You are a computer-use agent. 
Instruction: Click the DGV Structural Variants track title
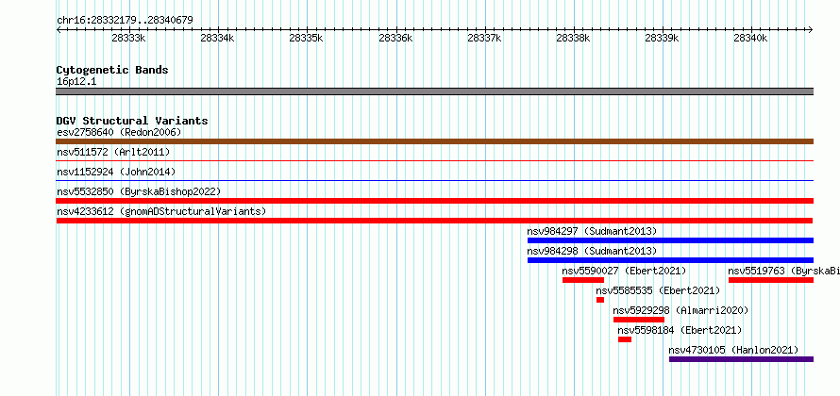tap(132, 121)
